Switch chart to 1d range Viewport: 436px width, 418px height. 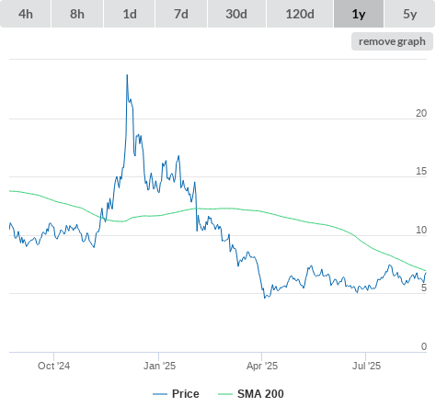[x=130, y=14]
